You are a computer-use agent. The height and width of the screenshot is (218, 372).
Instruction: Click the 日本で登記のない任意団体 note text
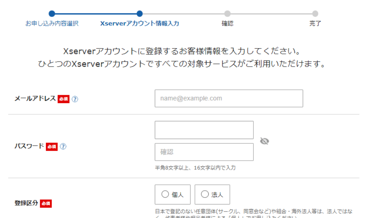pos(253,213)
